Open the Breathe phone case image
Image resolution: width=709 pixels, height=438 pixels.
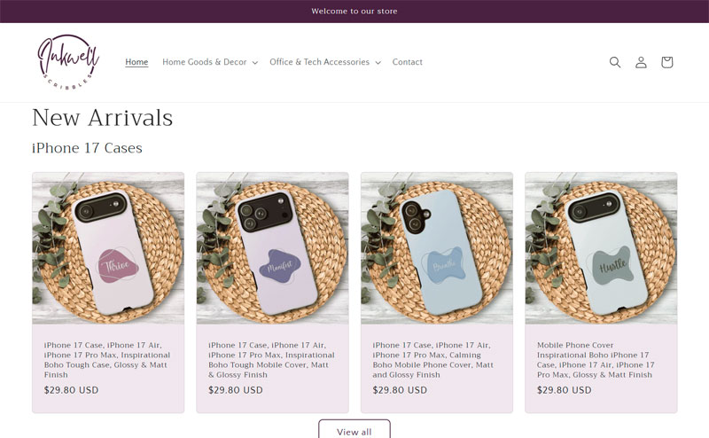click(437, 248)
